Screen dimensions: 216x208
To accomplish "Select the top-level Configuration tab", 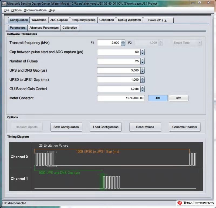I will pyautogui.click(x=19, y=20).
